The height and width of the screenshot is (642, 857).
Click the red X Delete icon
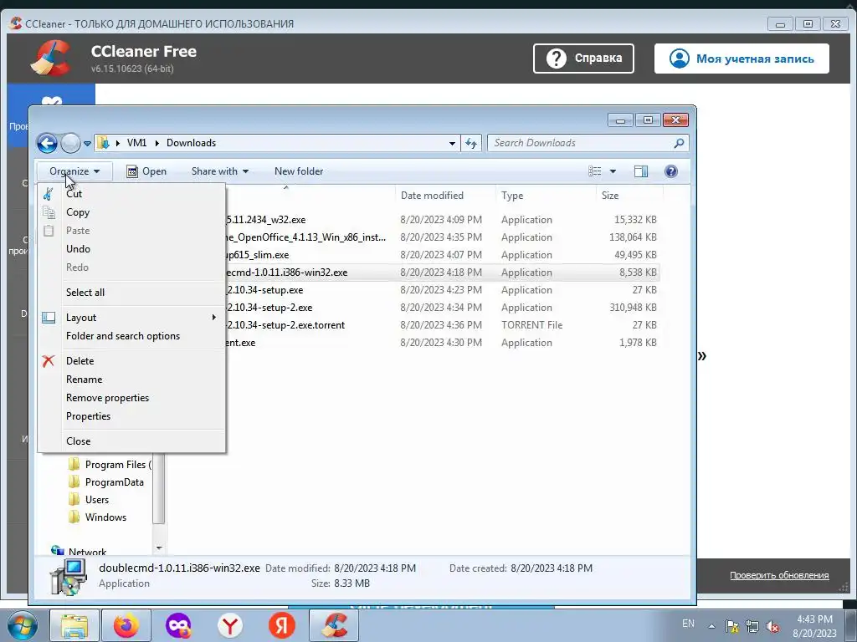click(x=49, y=361)
